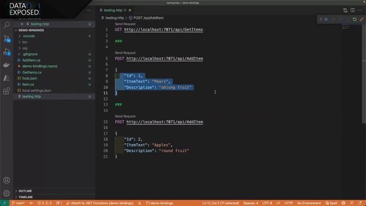This screenshot has width=366, height=206.
Task: Click the demo-bindings folder status item
Action: click(160, 203)
